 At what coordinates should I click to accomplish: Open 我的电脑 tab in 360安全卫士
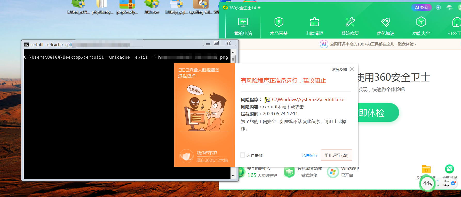pos(243,26)
